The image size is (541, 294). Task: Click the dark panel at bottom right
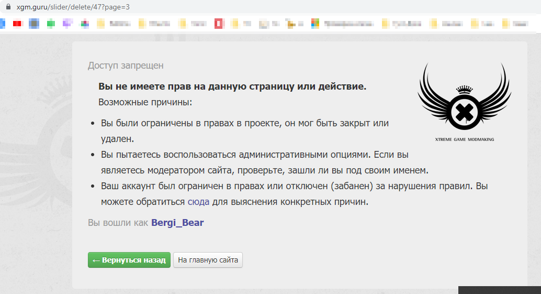coord(499,290)
